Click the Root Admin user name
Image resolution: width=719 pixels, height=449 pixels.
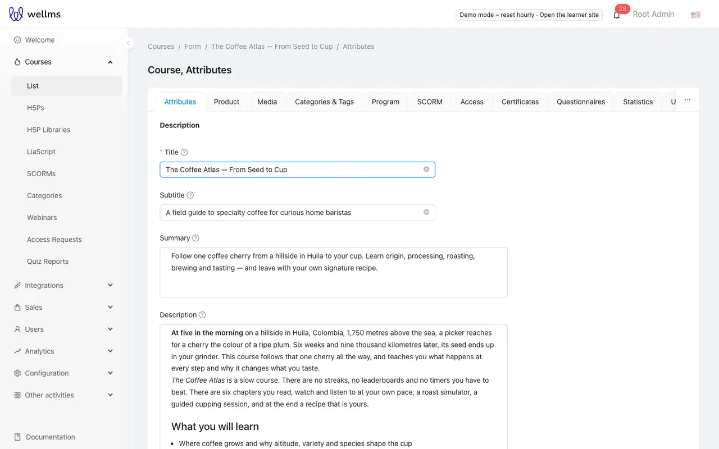coord(653,15)
